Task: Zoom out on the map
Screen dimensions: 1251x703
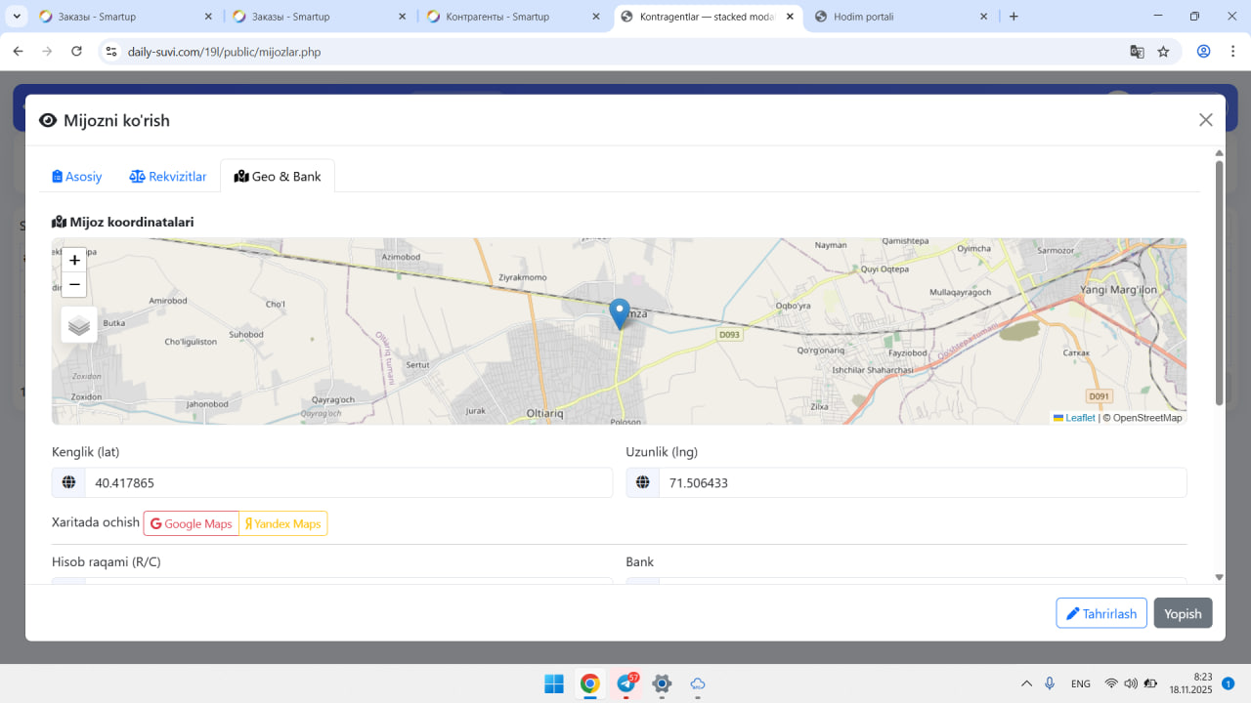Action: [74, 285]
